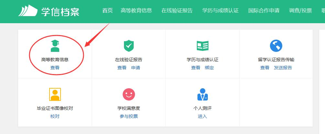325x134 pixels.
Task: Click the blue globe 留学认证报告传输 icon
Action: point(276,46)
